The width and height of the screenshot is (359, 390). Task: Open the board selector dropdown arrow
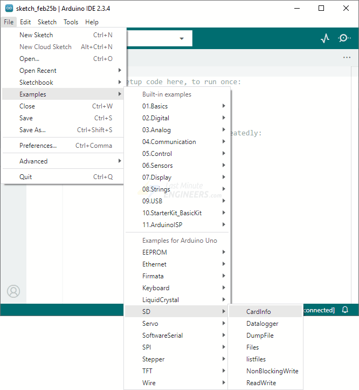[x=182, y=38]
